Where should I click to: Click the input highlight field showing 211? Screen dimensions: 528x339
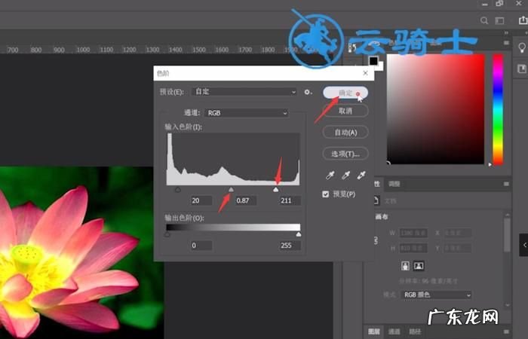290,201
